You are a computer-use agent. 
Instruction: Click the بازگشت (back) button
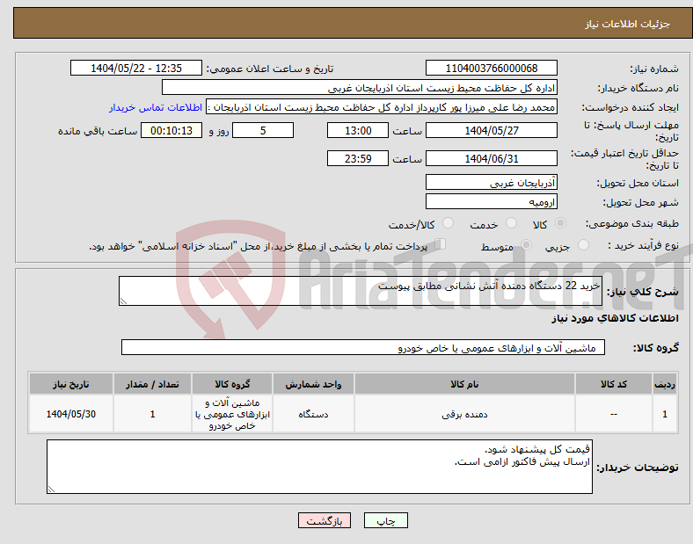tap(325, 520)
